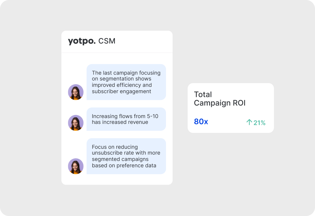Click 'The last campaign focusing' text line
This screenshot has height=216, width=315.
[126, 73]
